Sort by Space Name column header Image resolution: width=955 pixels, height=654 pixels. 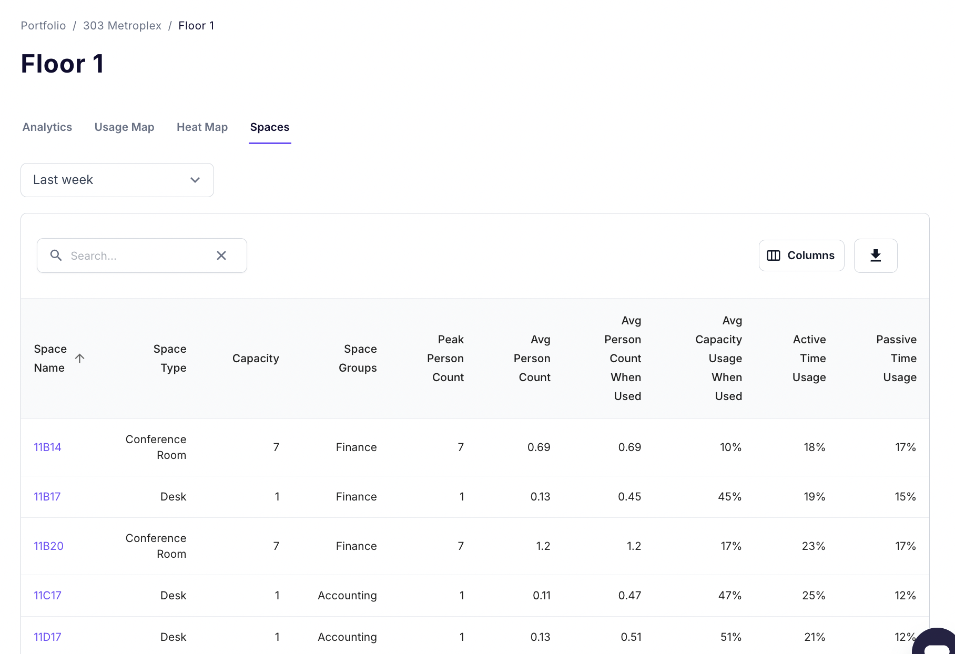[x=50, y=359]
